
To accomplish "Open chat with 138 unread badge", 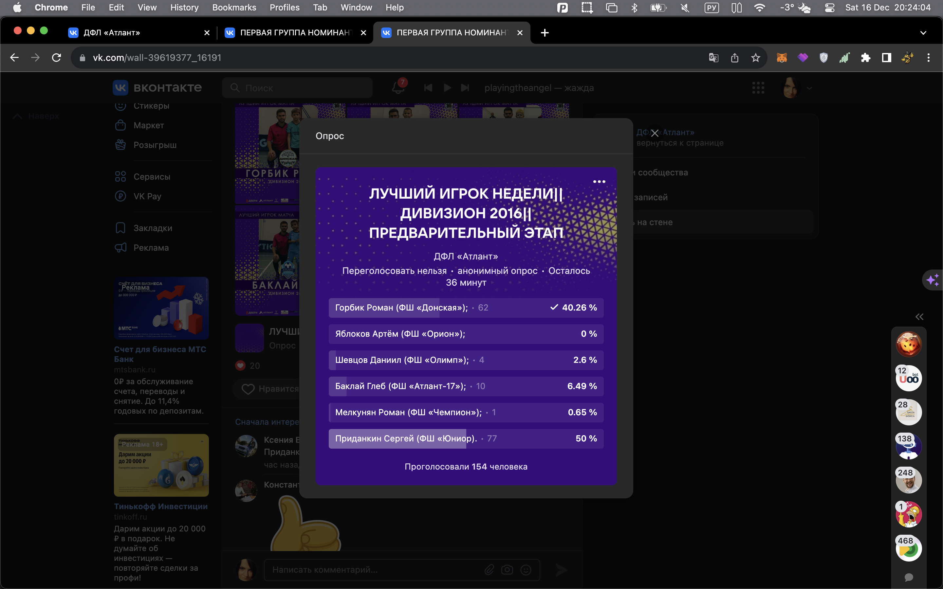I will coord(909,446).
